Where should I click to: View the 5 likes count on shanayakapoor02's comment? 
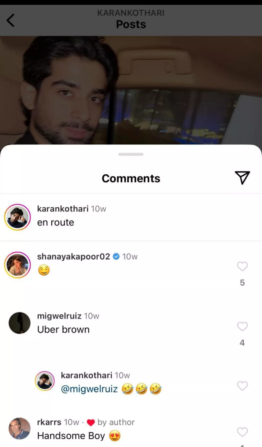click(242, 282)
